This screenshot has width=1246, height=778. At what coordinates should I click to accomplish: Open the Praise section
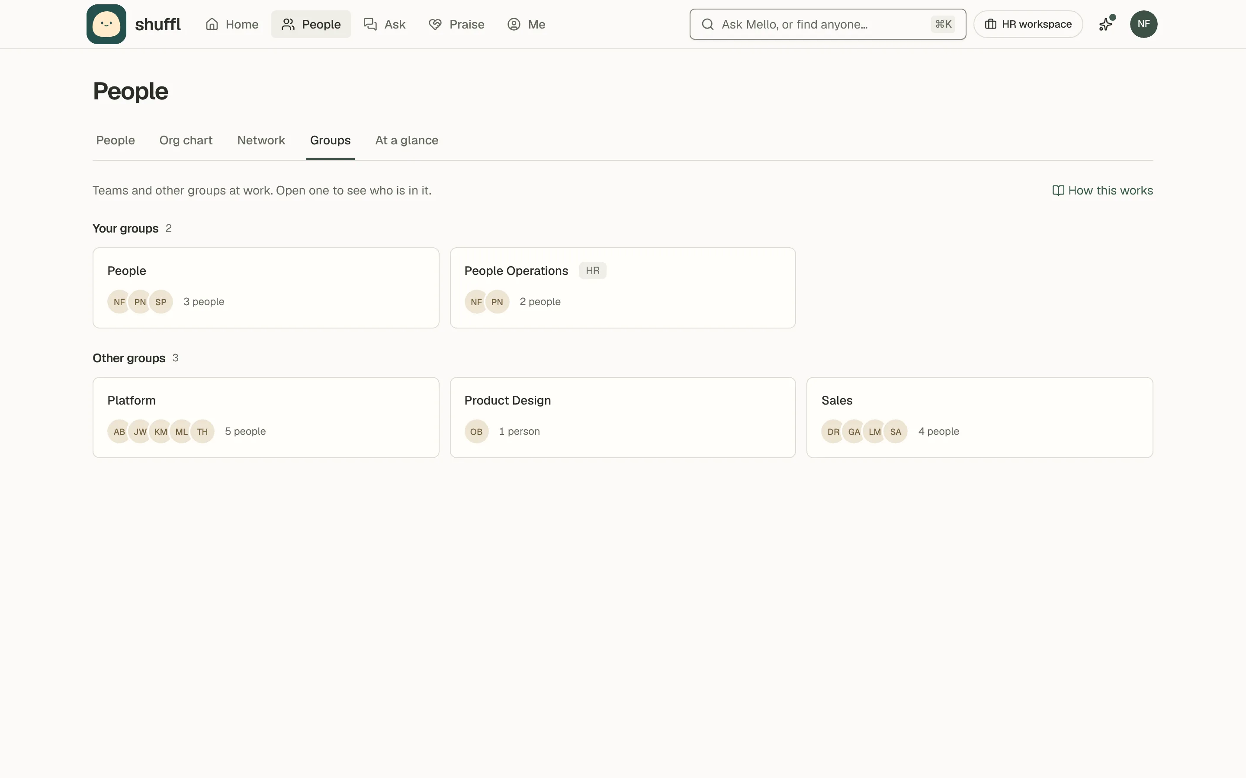457,24
